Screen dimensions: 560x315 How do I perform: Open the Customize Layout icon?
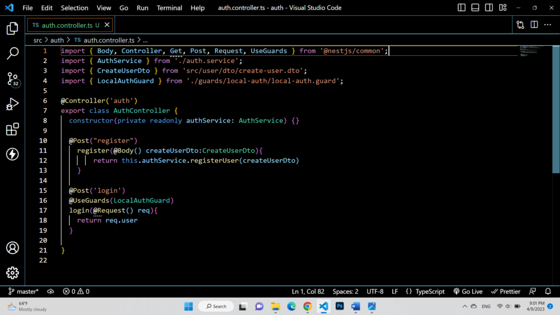(x=503, y=8)
